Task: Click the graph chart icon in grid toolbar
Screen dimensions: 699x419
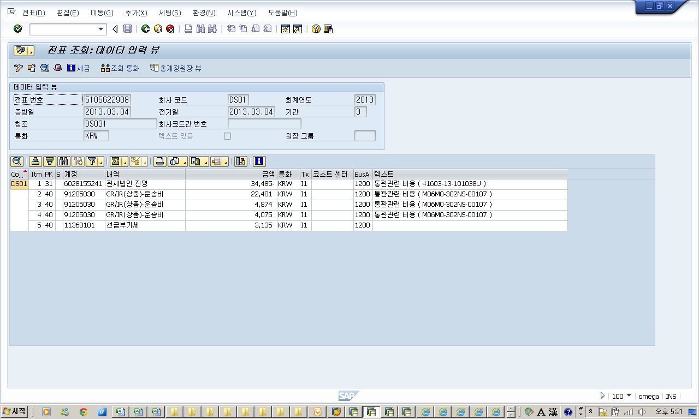Action: (240, 161)
